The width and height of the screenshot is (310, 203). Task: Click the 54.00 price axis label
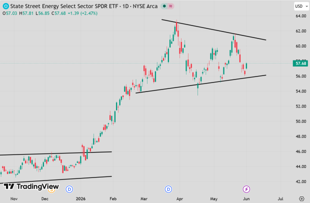(300, 91)
